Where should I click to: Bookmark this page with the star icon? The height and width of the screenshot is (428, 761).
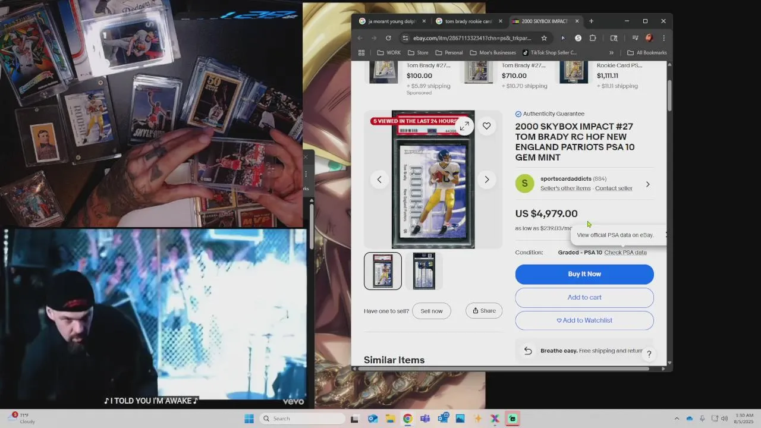544,38
